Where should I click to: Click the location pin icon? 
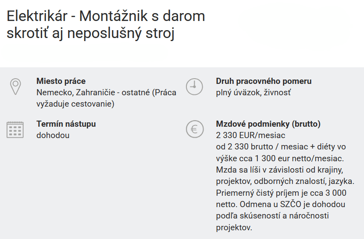pyautogui.click(x=16, y=87)
